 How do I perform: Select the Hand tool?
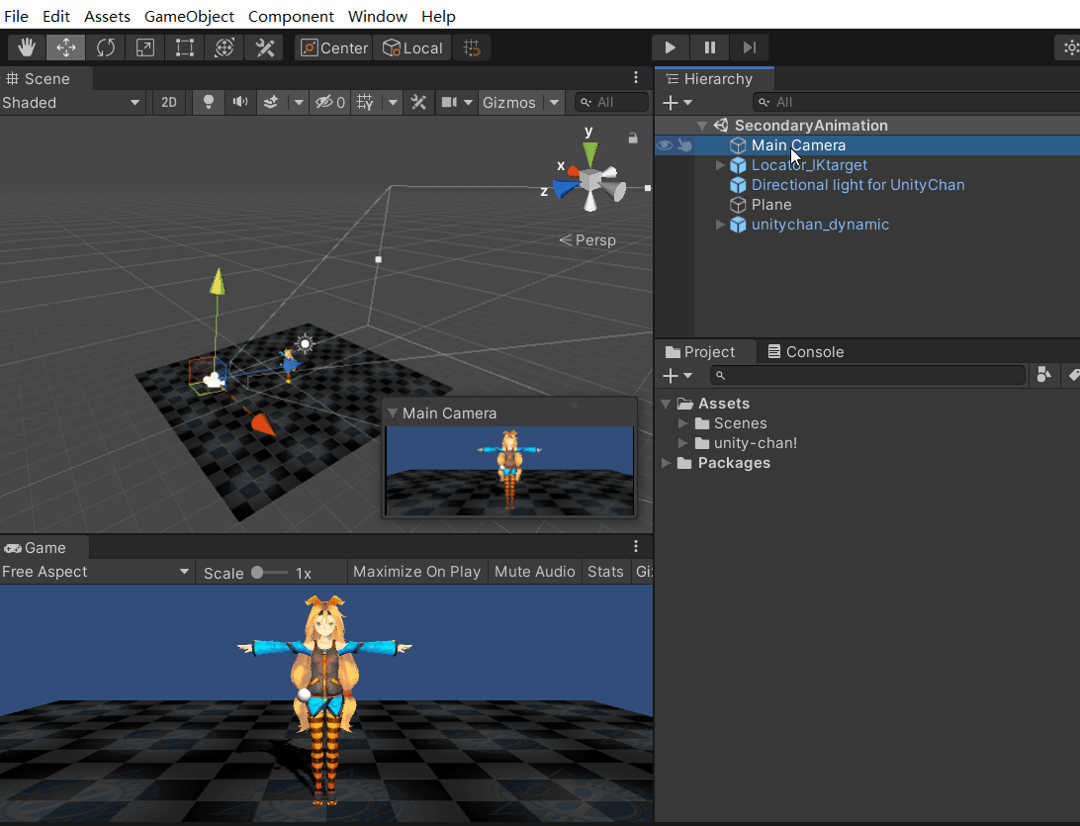click(x=27, y=47)
